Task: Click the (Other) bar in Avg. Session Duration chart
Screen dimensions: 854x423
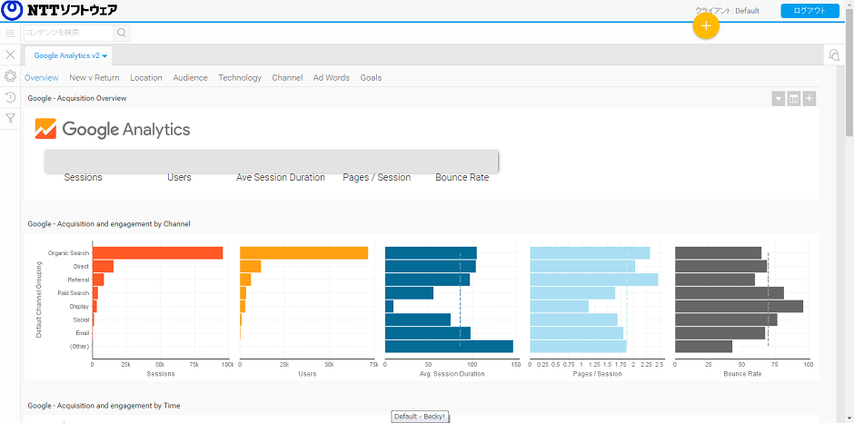Action: (x=449, y=346)
